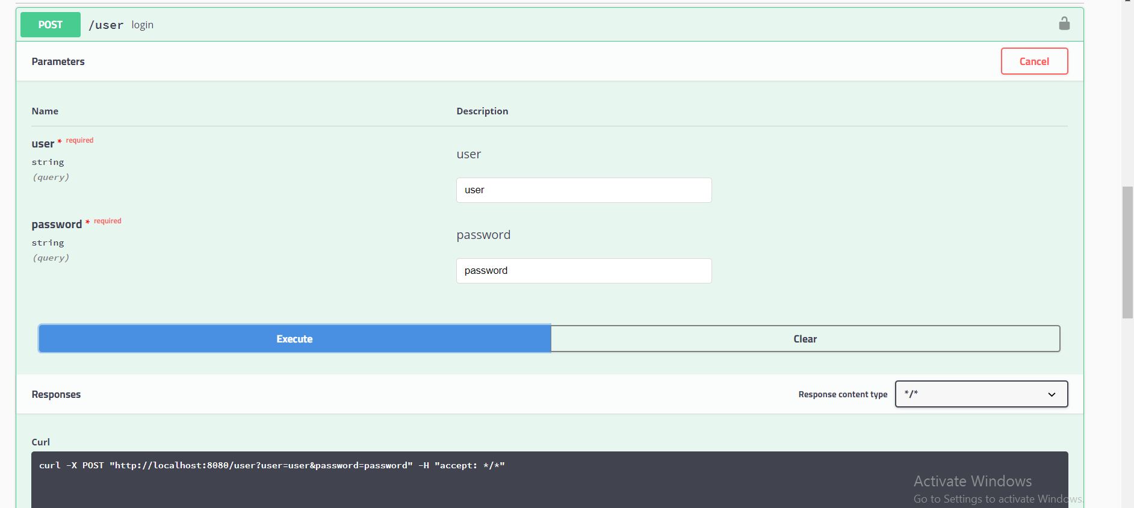The width and height of the screenshot is (1134, 508).
Task: Click the 'password' parameter name label
Action: (x=57, y=225)
